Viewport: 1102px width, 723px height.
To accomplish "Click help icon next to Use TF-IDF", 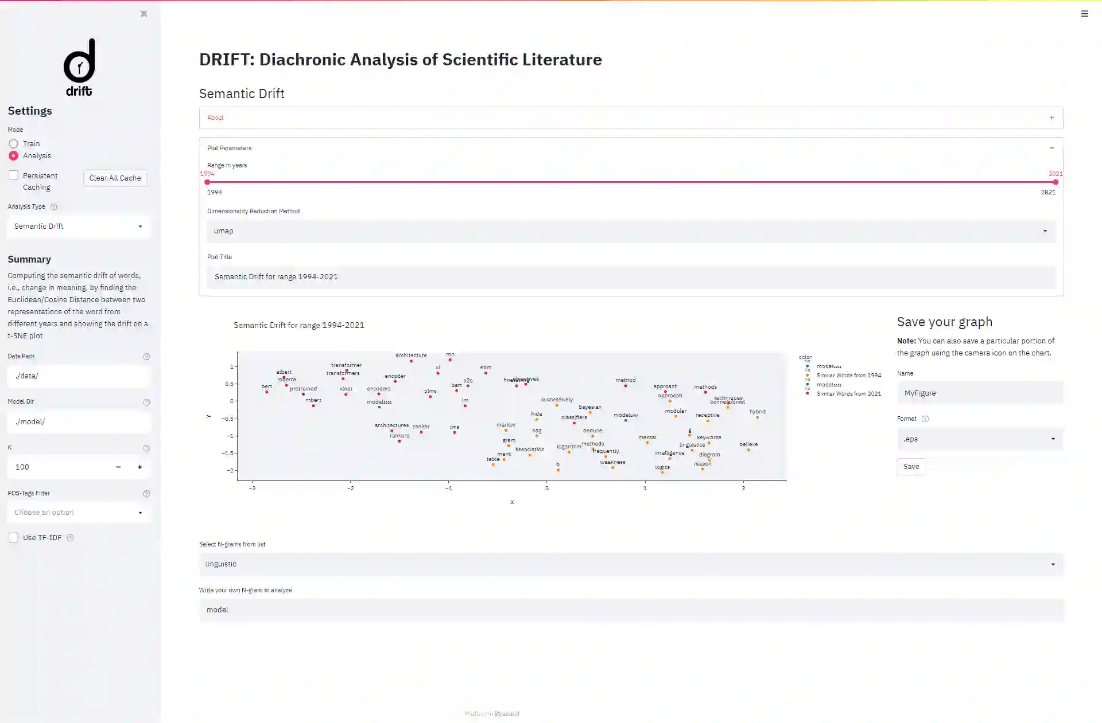I will click(70, 538).
